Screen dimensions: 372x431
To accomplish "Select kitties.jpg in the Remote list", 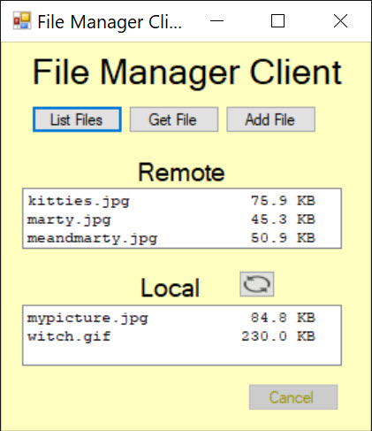I will (182, 201).
